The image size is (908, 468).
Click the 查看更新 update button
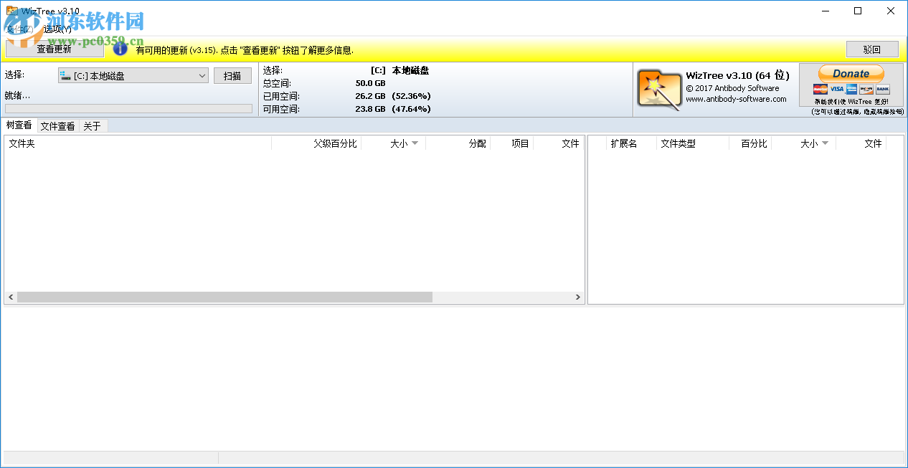[x=54, y=49]
